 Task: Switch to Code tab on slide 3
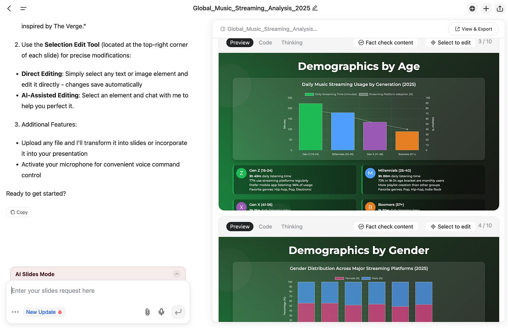[x=265, y=42]
